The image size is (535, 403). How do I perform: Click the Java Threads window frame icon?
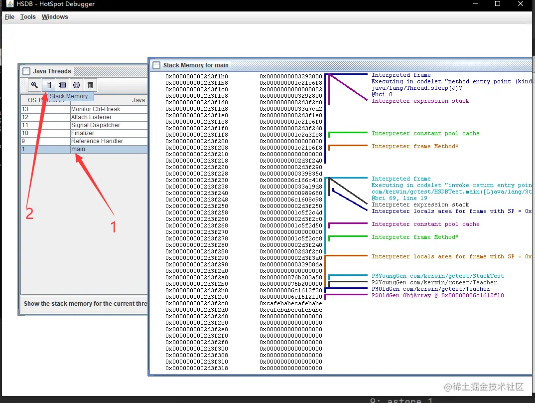coord(25,71)
